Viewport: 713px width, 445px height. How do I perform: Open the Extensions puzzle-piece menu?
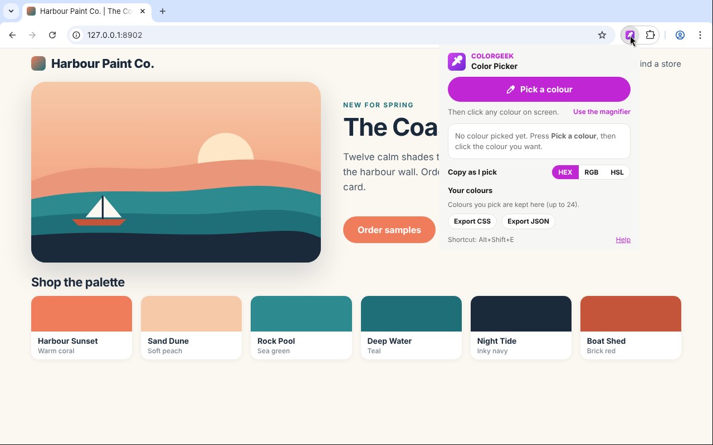(x=650, y=35)
